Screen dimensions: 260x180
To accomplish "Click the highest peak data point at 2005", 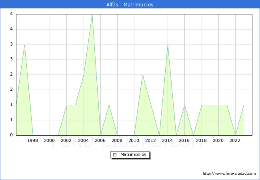I will [92, 14].
